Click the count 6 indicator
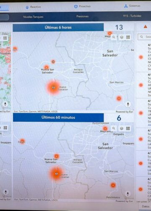 tap(119, 118)
